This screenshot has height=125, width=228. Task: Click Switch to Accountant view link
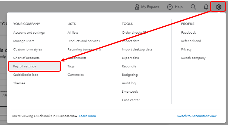point(197,116)
